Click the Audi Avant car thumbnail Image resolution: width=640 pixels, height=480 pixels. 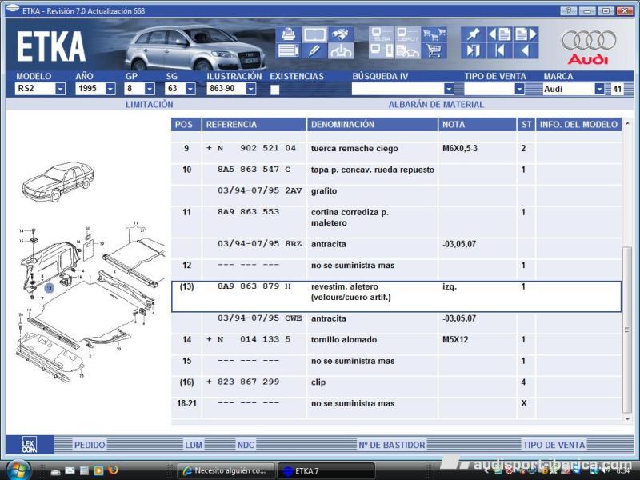[x=58, y=182]
